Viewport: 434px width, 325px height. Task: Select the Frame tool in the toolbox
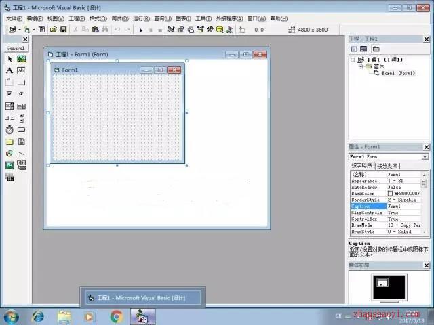coord(9,82)
